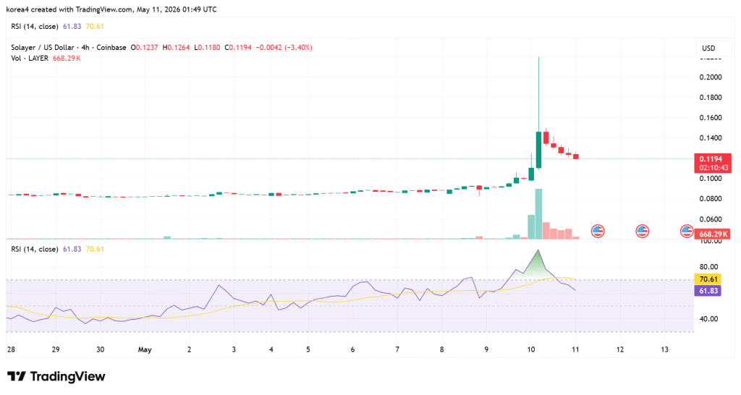Open the USD currency selector
The height and width of the screenshot is (395, 741).
713,48
